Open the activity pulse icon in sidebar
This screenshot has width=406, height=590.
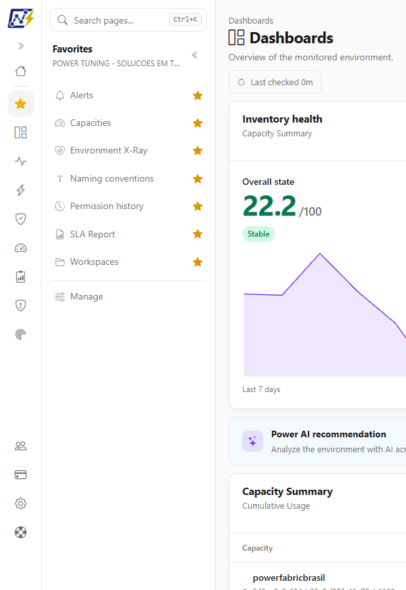pyautogui.click(x=21, y=161)
